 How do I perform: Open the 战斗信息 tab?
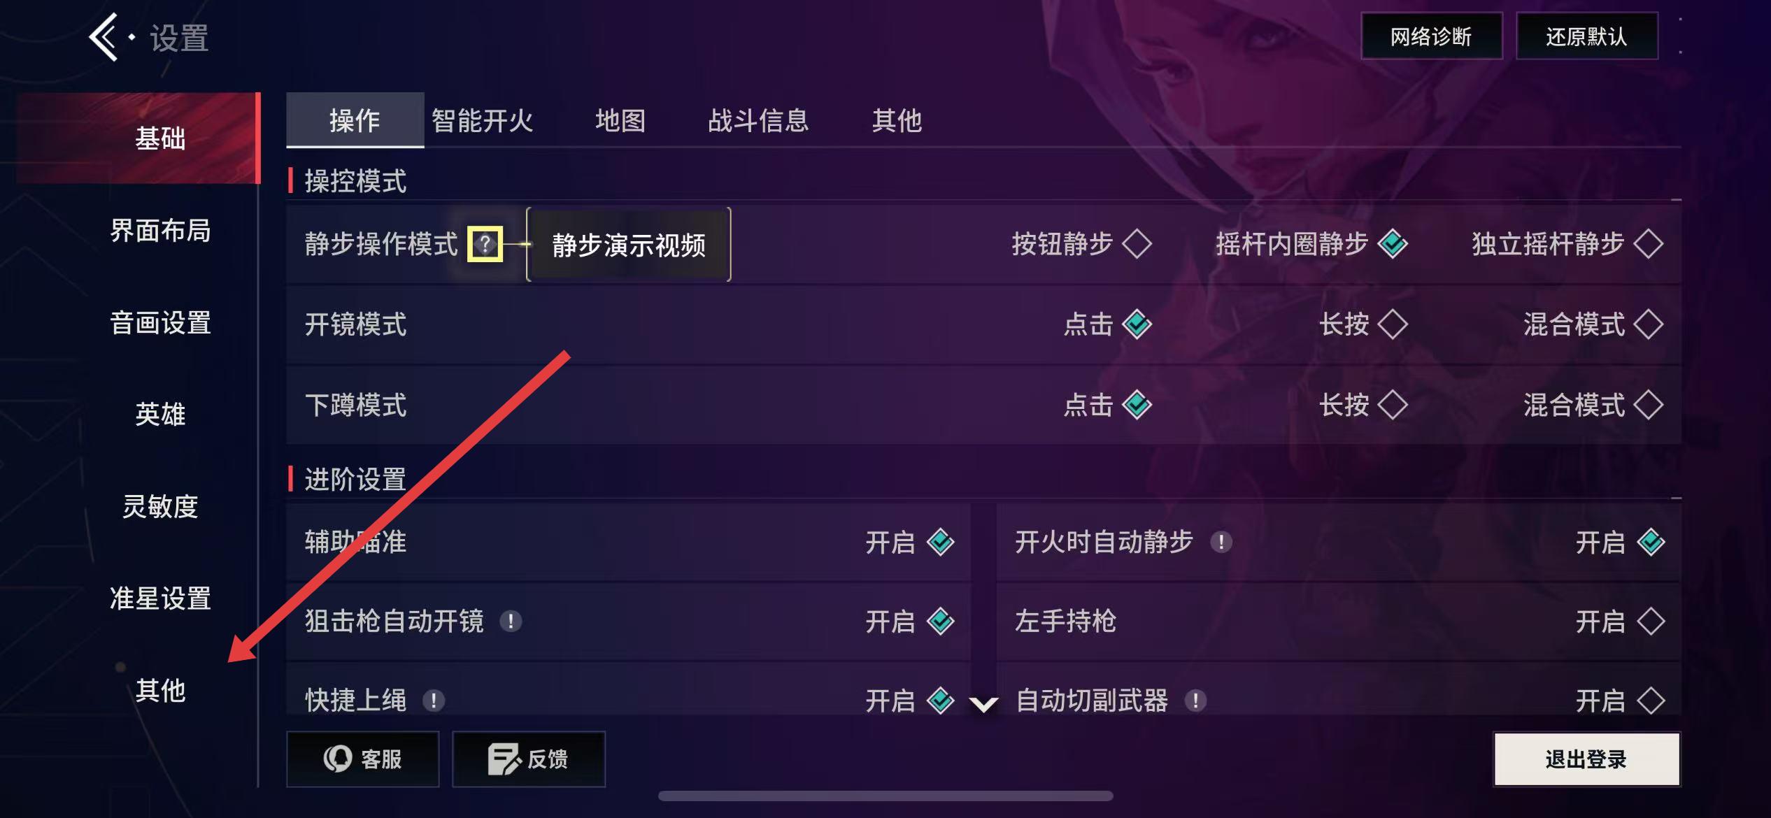tap(758, 120)
